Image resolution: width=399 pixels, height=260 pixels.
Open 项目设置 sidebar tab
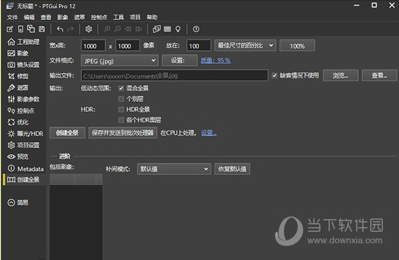point(23,145)
